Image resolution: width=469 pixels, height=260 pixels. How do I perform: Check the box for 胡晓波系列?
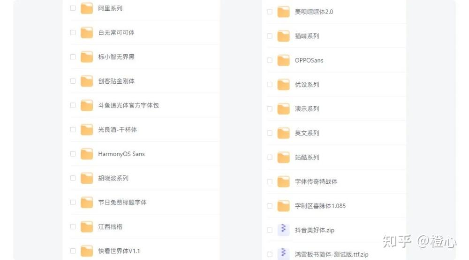[73, 178]
